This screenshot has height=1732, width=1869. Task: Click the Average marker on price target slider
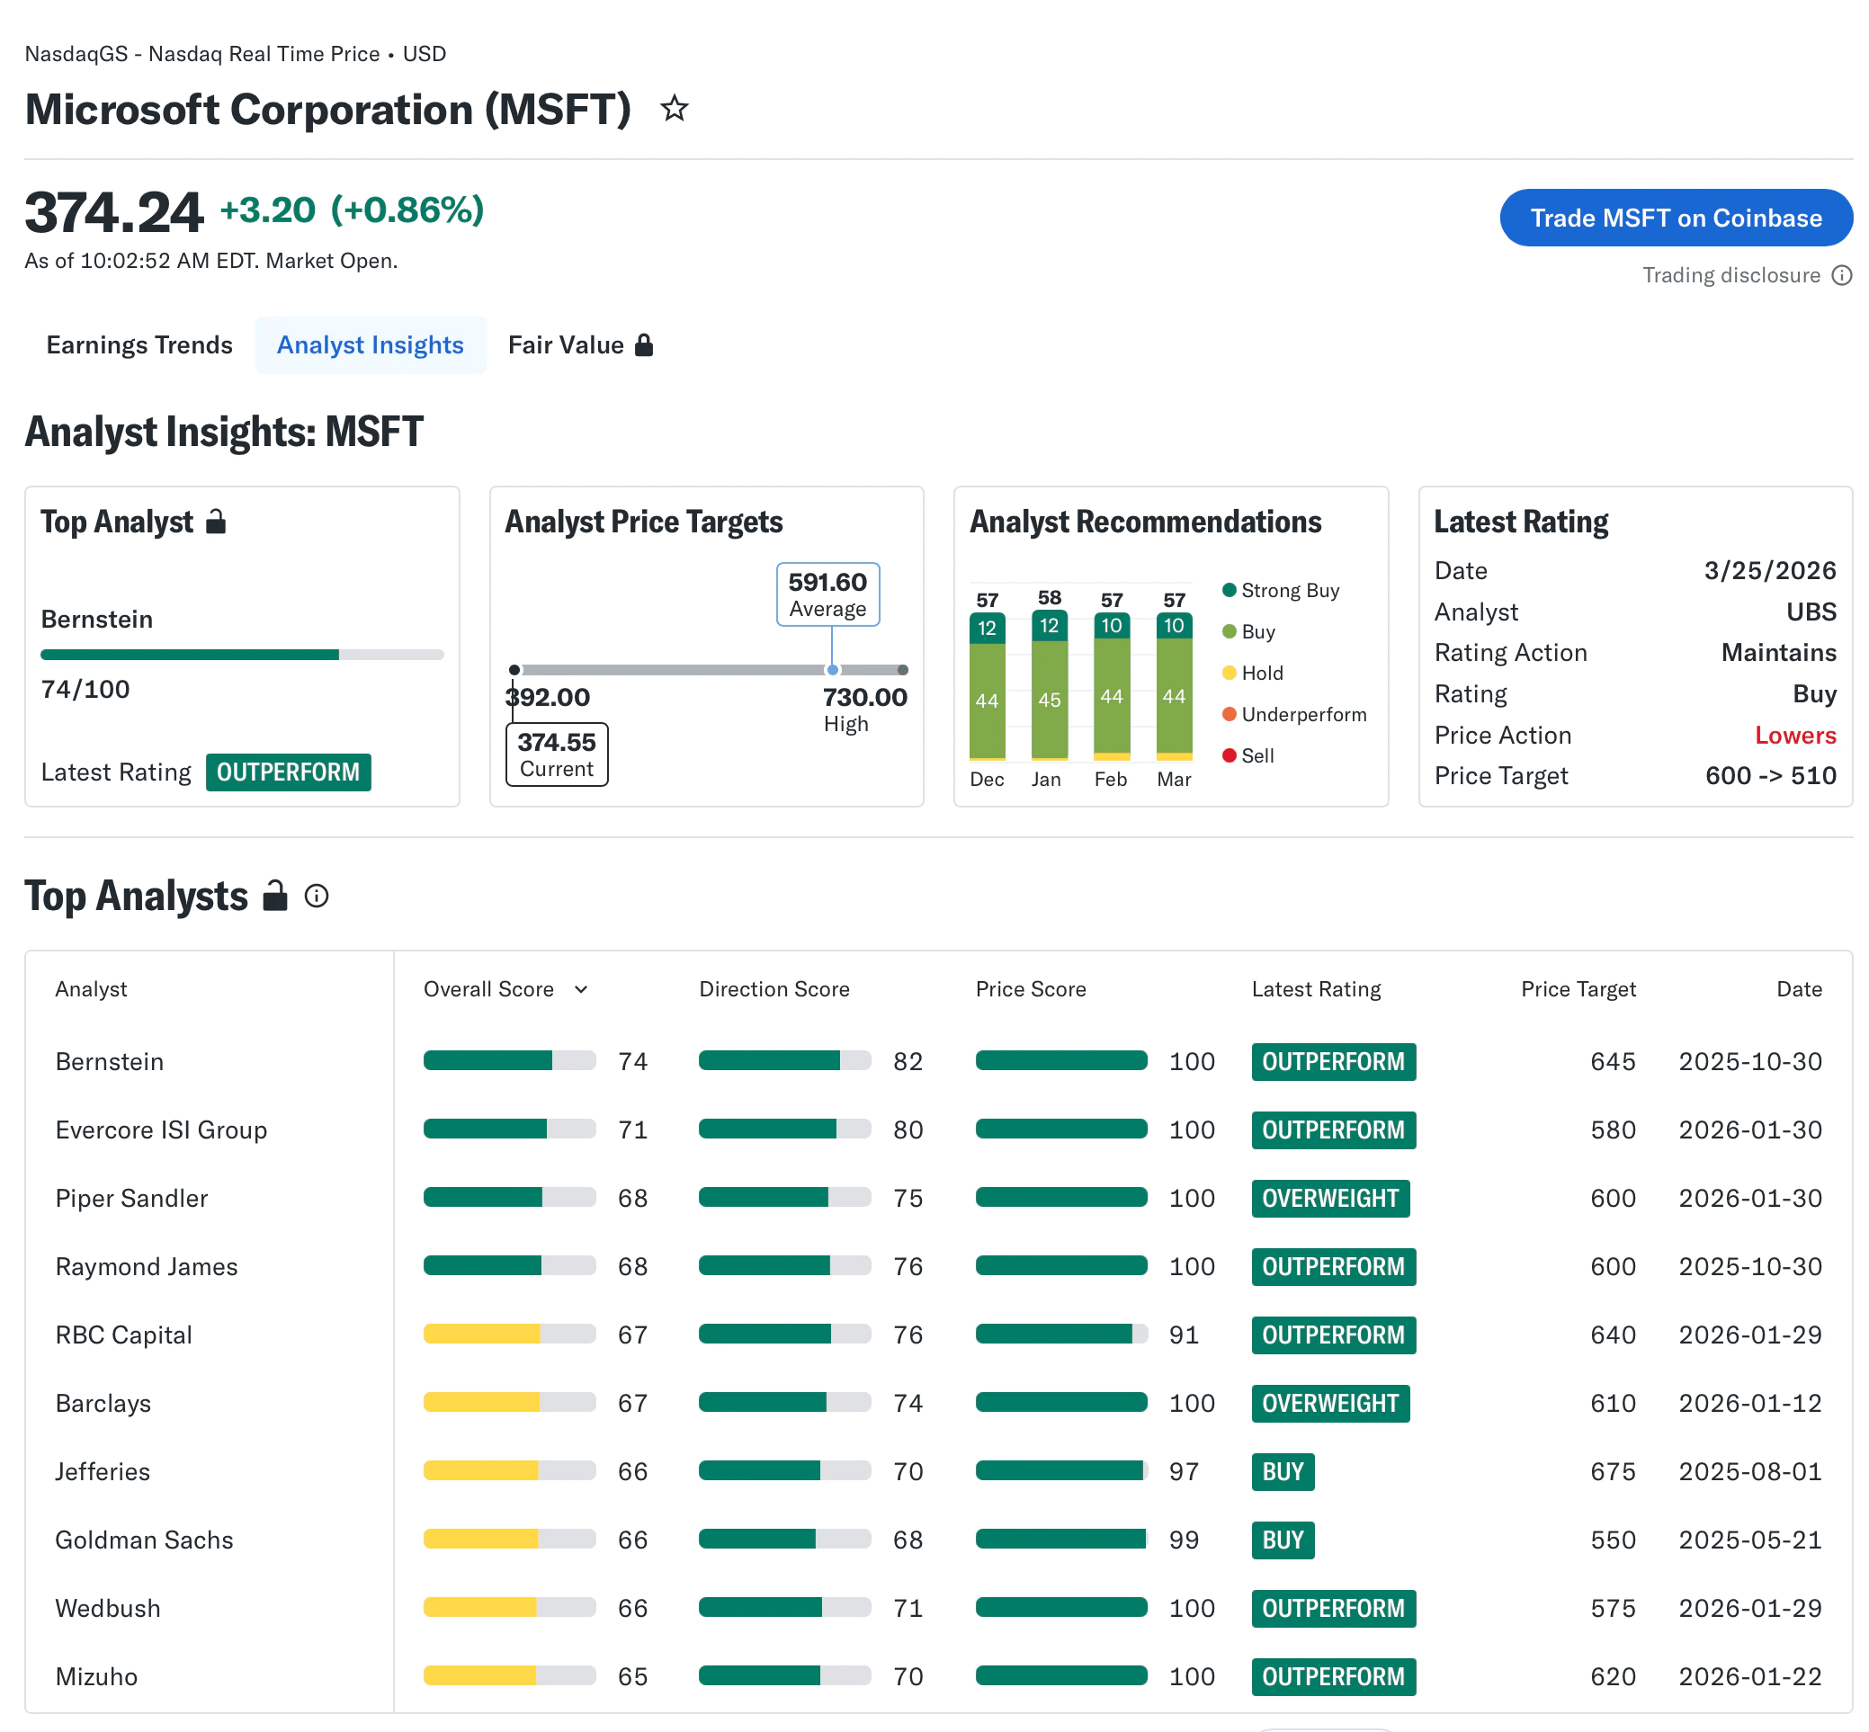point(831,670)
